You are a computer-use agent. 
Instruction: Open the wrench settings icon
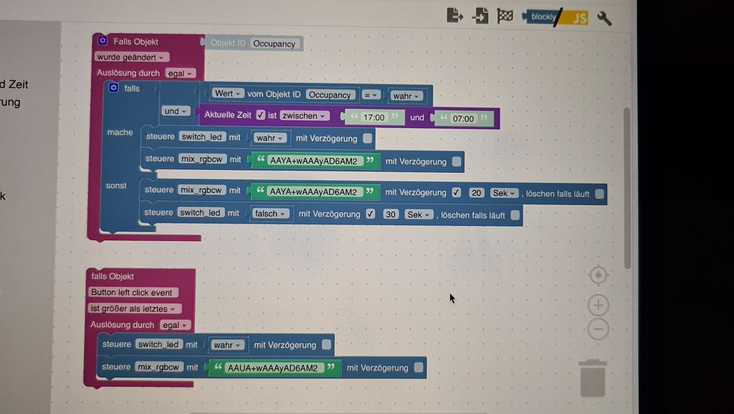pyautogui.click(x=604, y=18)
